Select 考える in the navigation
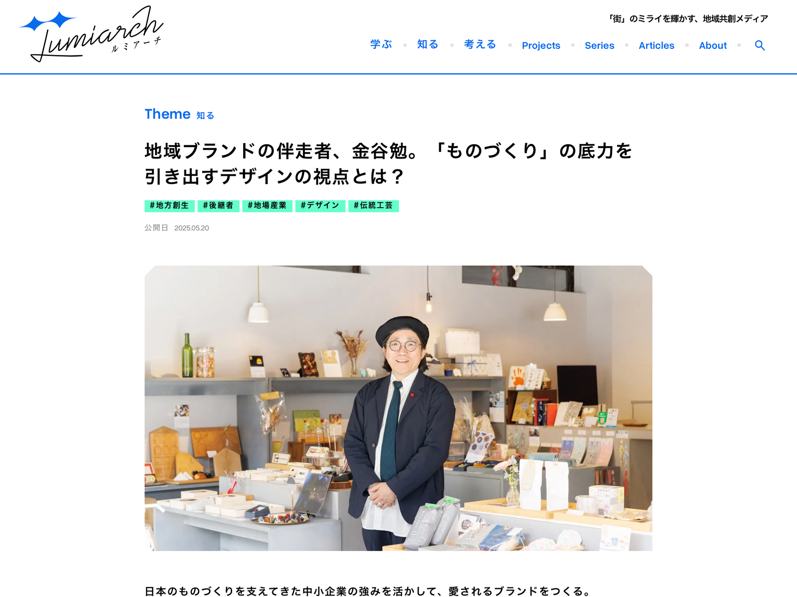797x597 pixels. (x=480, y=45)
